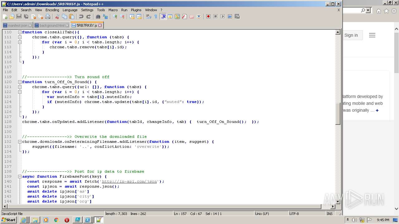Click the Synchronize Horizontal Scrolling icon

tap(139, 16)
